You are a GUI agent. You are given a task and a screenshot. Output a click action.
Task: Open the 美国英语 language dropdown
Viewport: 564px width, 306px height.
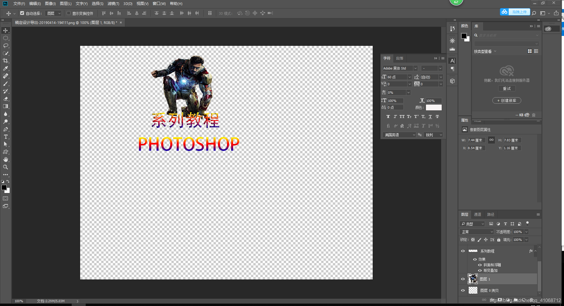399,135
